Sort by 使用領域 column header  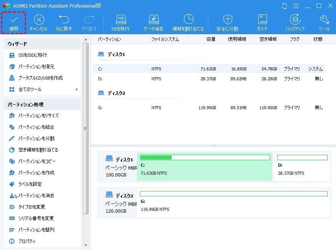[237, 39]
